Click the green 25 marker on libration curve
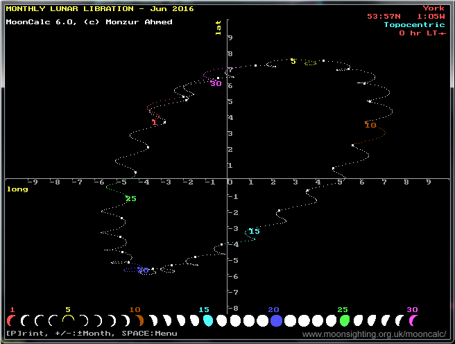 point(131,199)
